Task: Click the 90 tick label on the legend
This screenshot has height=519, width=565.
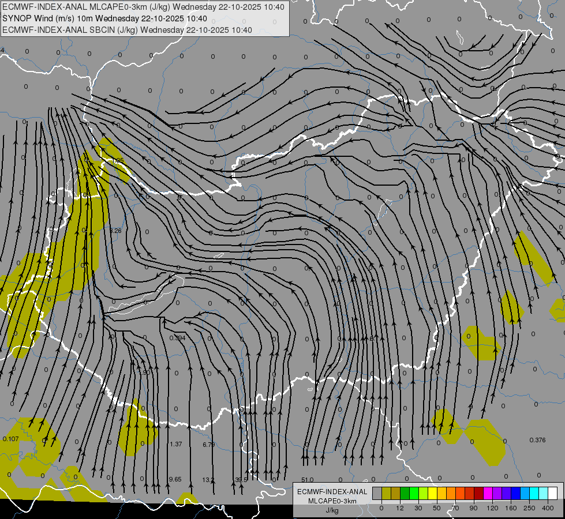Action: (474, 508)
